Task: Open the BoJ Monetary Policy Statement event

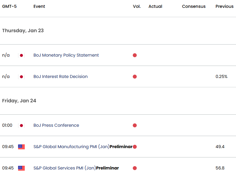Action: 66,55
